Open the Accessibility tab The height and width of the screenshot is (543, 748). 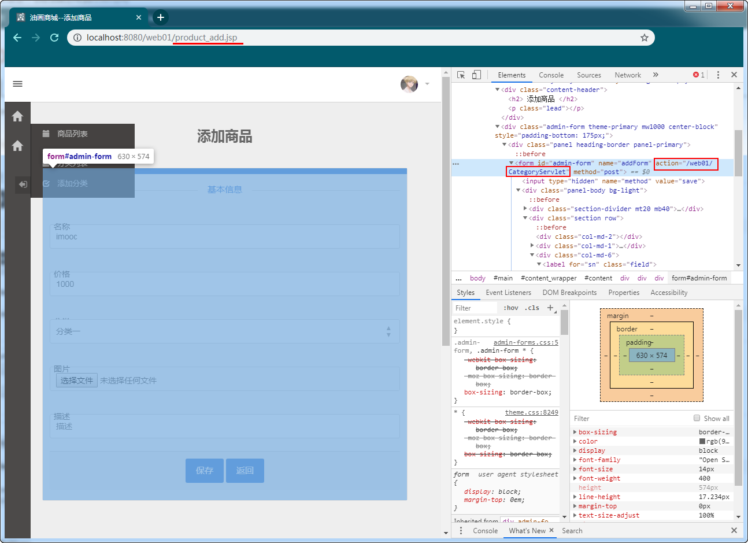[x=669, y=293]
